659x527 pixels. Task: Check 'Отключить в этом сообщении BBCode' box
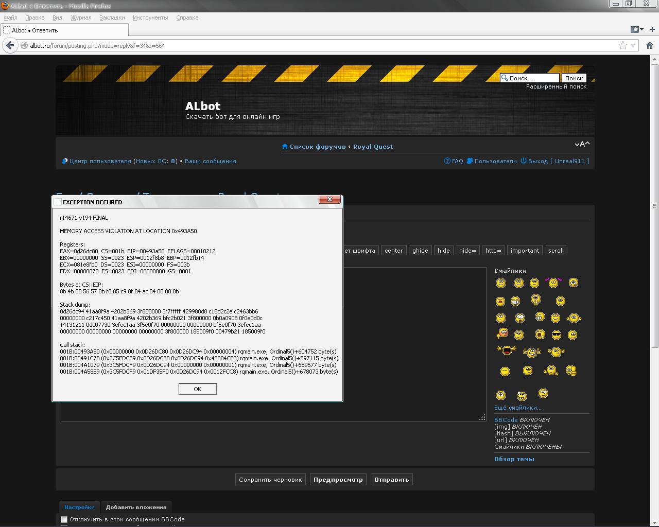pyautogui.click(x=64, y=520)
